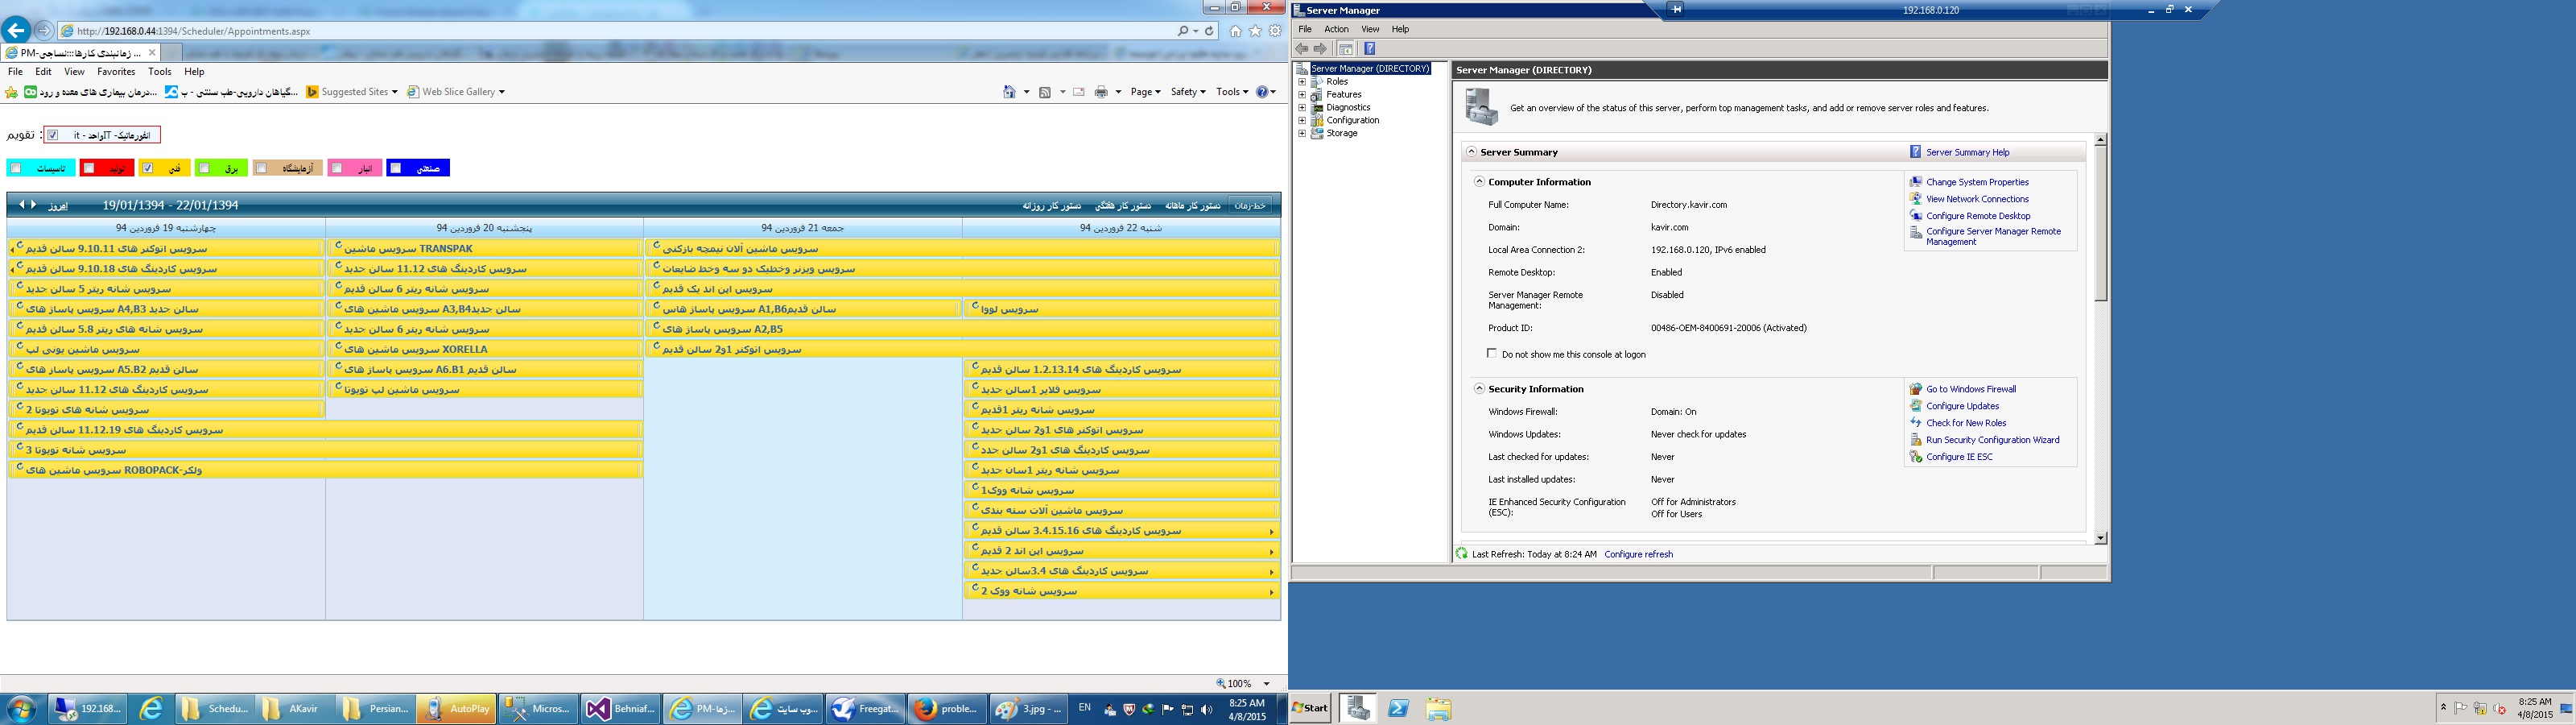
Task: Open Paint 3.jpg taskbar item
Action: (x=1029, y=709)
